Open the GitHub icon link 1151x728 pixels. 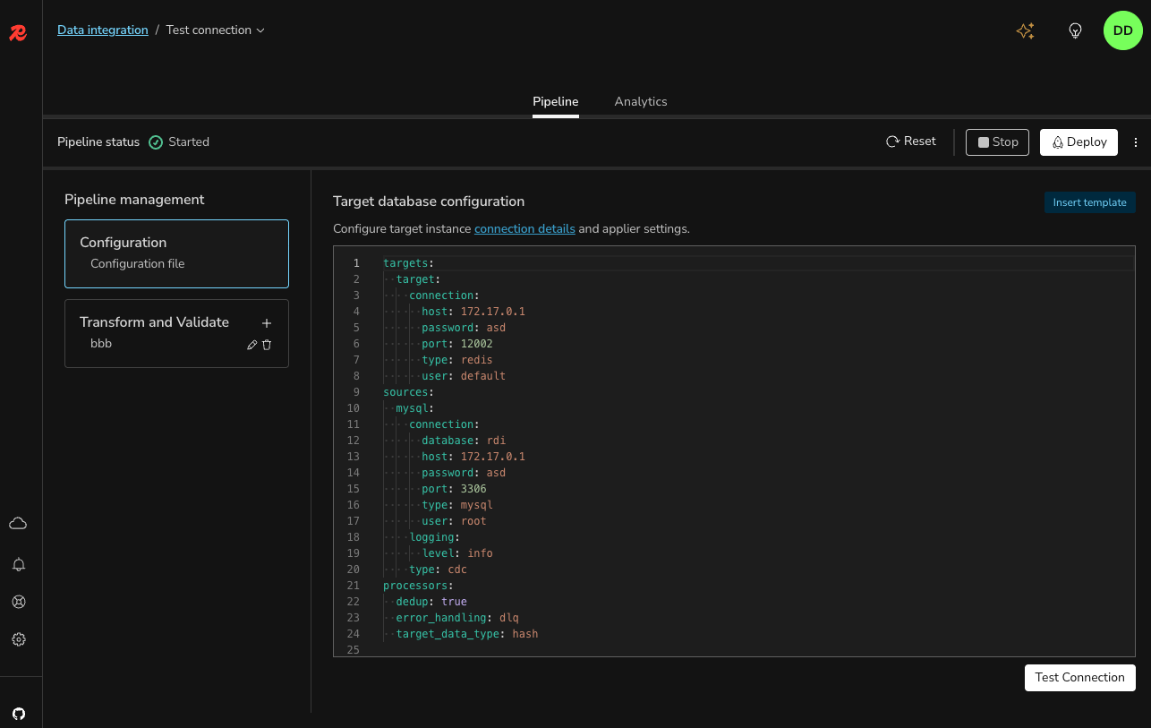(19, 714)
